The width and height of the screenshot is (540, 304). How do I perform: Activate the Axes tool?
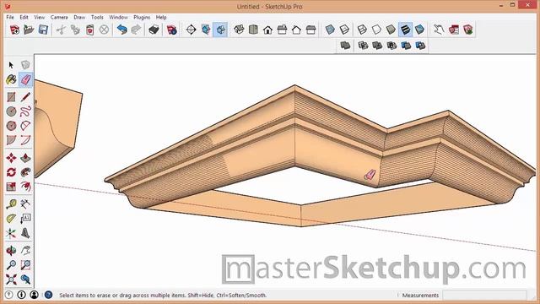point(11,233)
